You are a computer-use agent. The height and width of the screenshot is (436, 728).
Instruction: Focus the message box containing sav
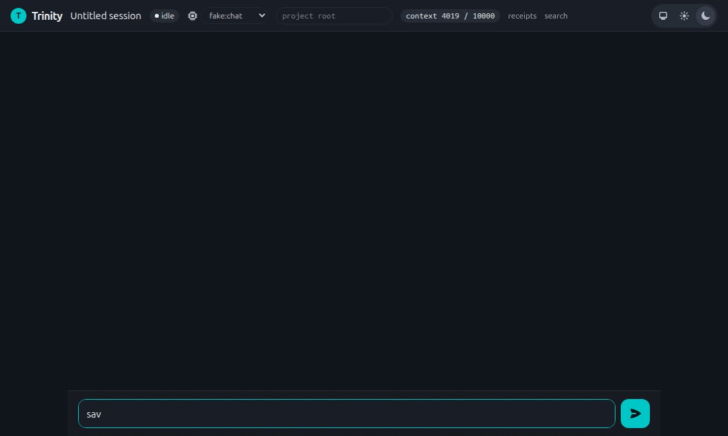pos(346,414)
